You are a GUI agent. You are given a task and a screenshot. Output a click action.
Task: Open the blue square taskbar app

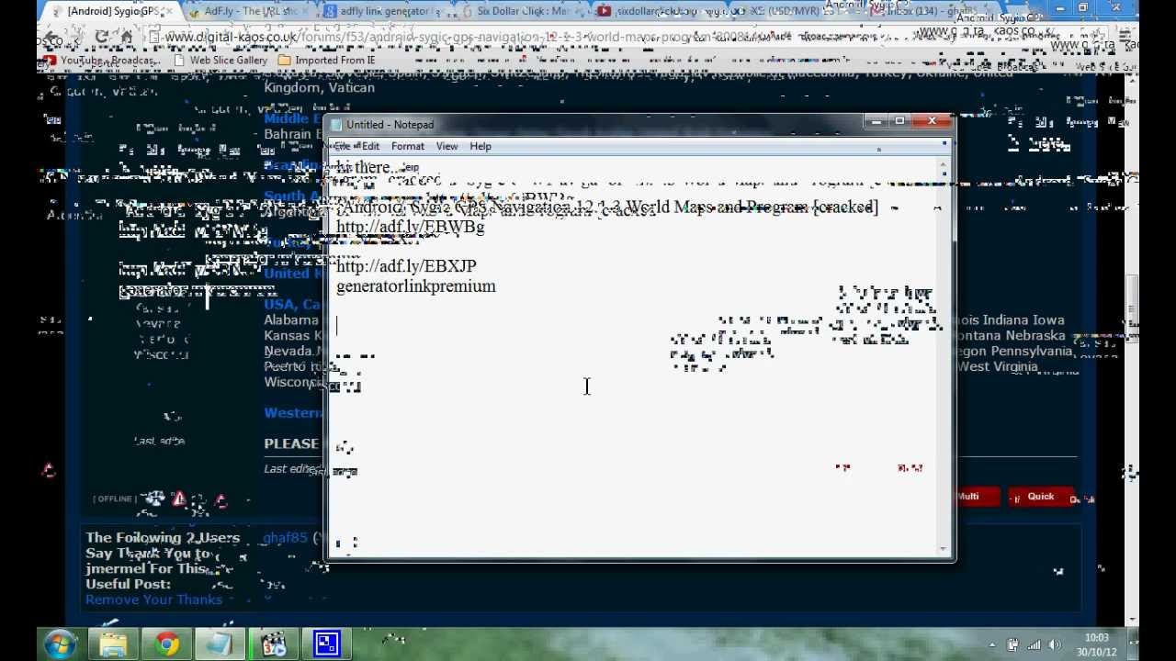click(x=327, y=644)
